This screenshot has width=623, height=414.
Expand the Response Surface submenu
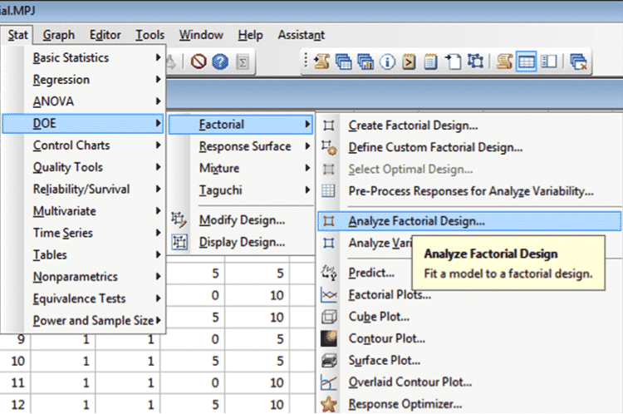[x=241, y=146]
